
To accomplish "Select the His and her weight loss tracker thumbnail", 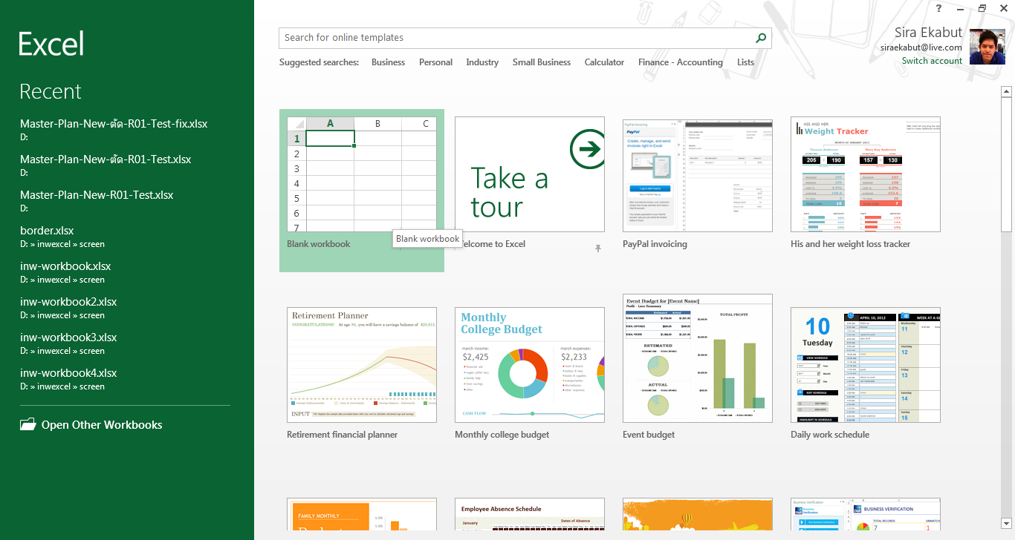I will [x=866, y=174].
